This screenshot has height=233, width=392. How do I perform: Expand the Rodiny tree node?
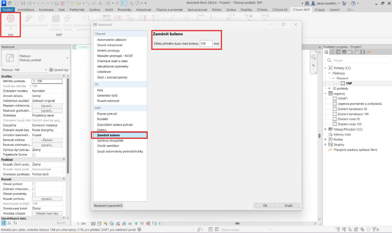[x=325, y=139]
